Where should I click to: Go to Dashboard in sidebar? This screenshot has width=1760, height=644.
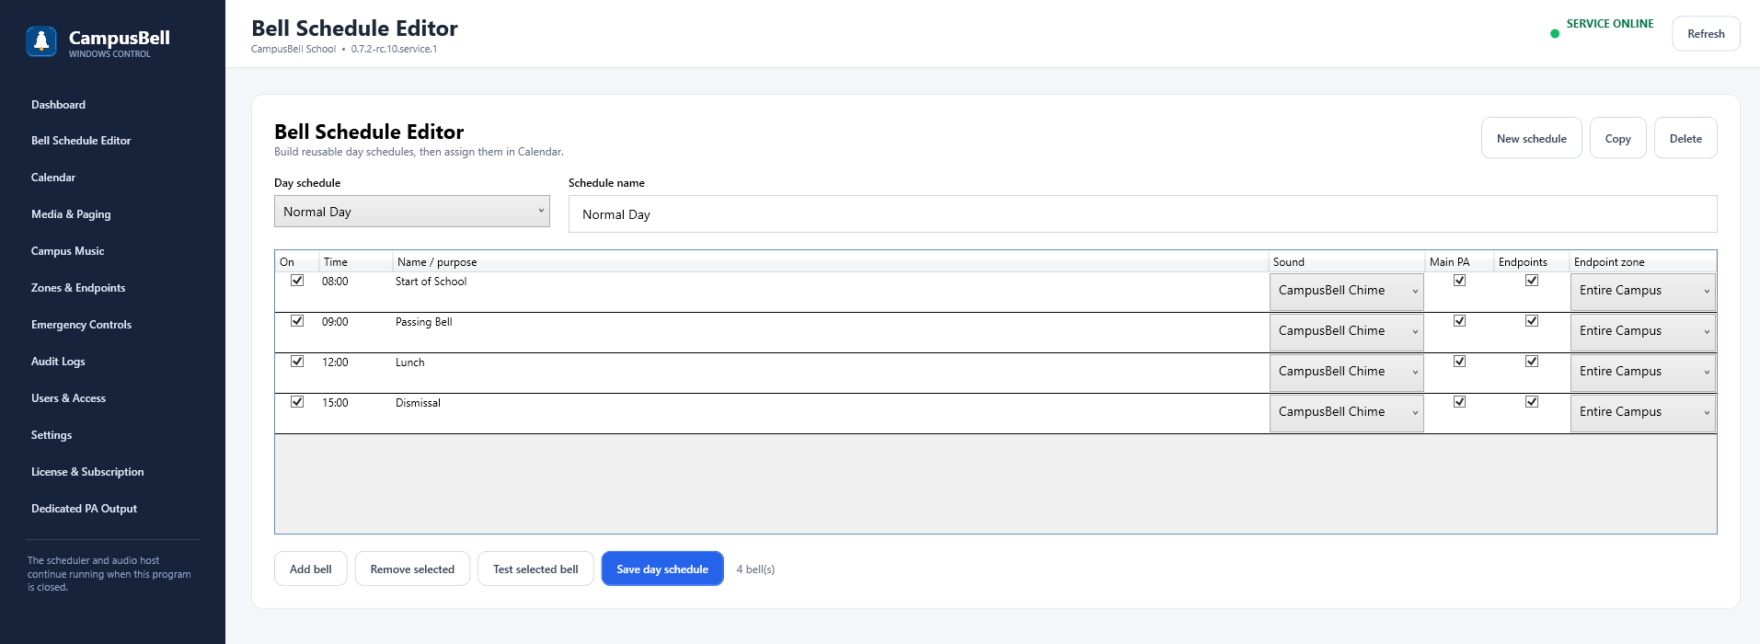point(58,105)
